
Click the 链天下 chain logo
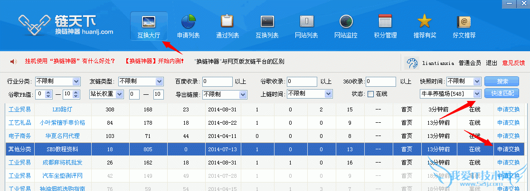pos(34,25)
